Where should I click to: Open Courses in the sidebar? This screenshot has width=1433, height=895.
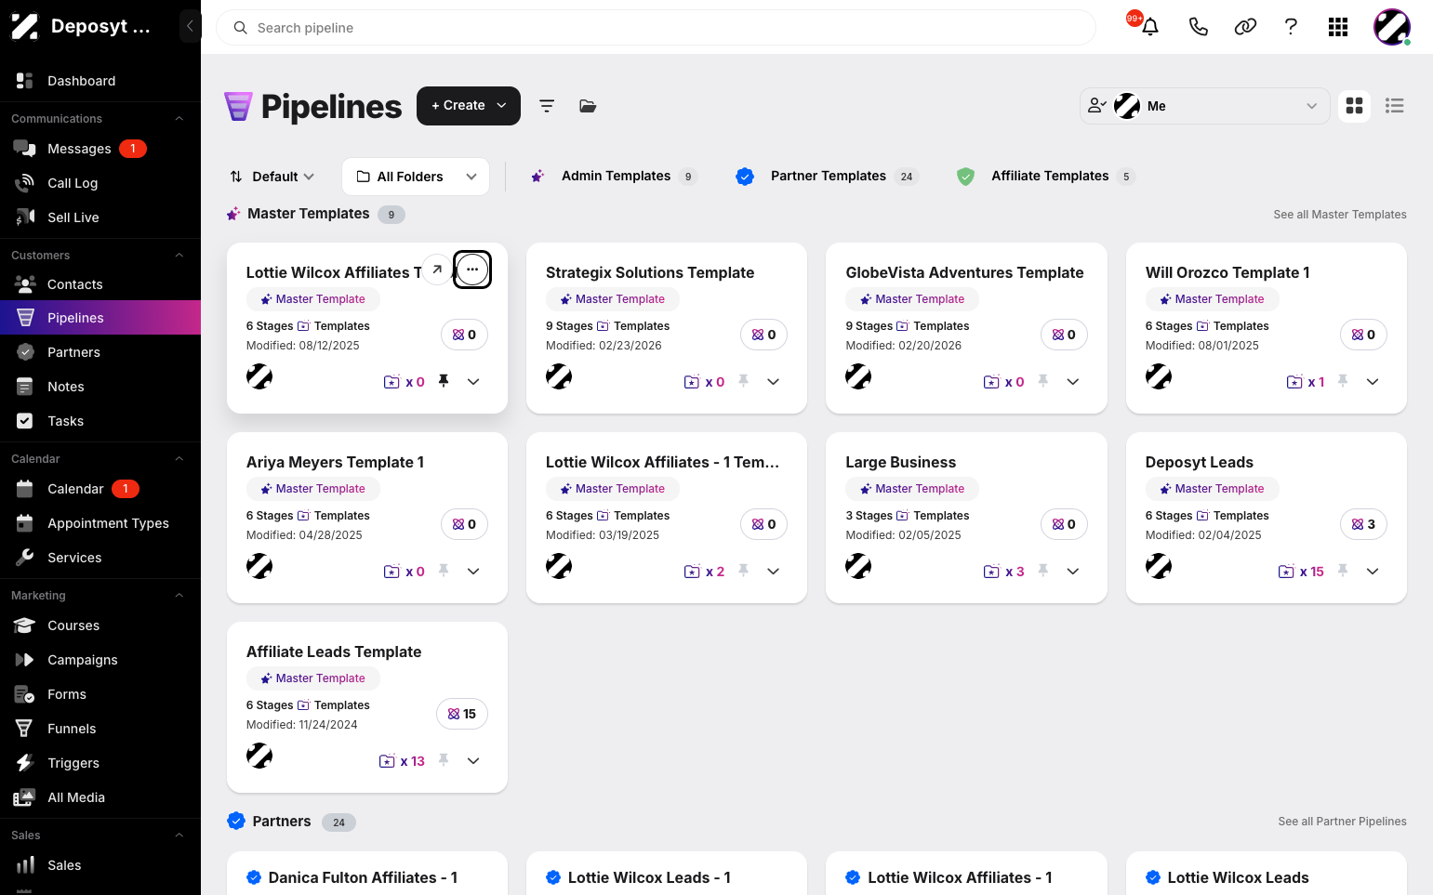[x=100, y=625]
